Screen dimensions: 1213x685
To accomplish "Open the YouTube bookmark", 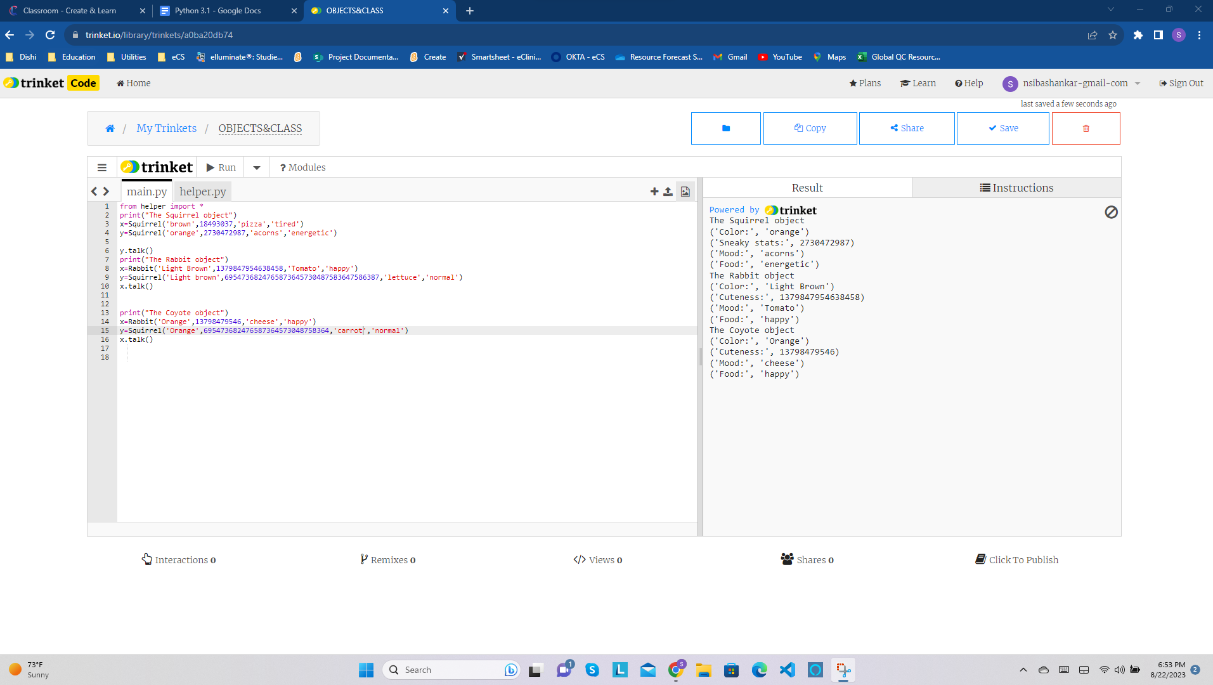I will (x=781, y=57).
